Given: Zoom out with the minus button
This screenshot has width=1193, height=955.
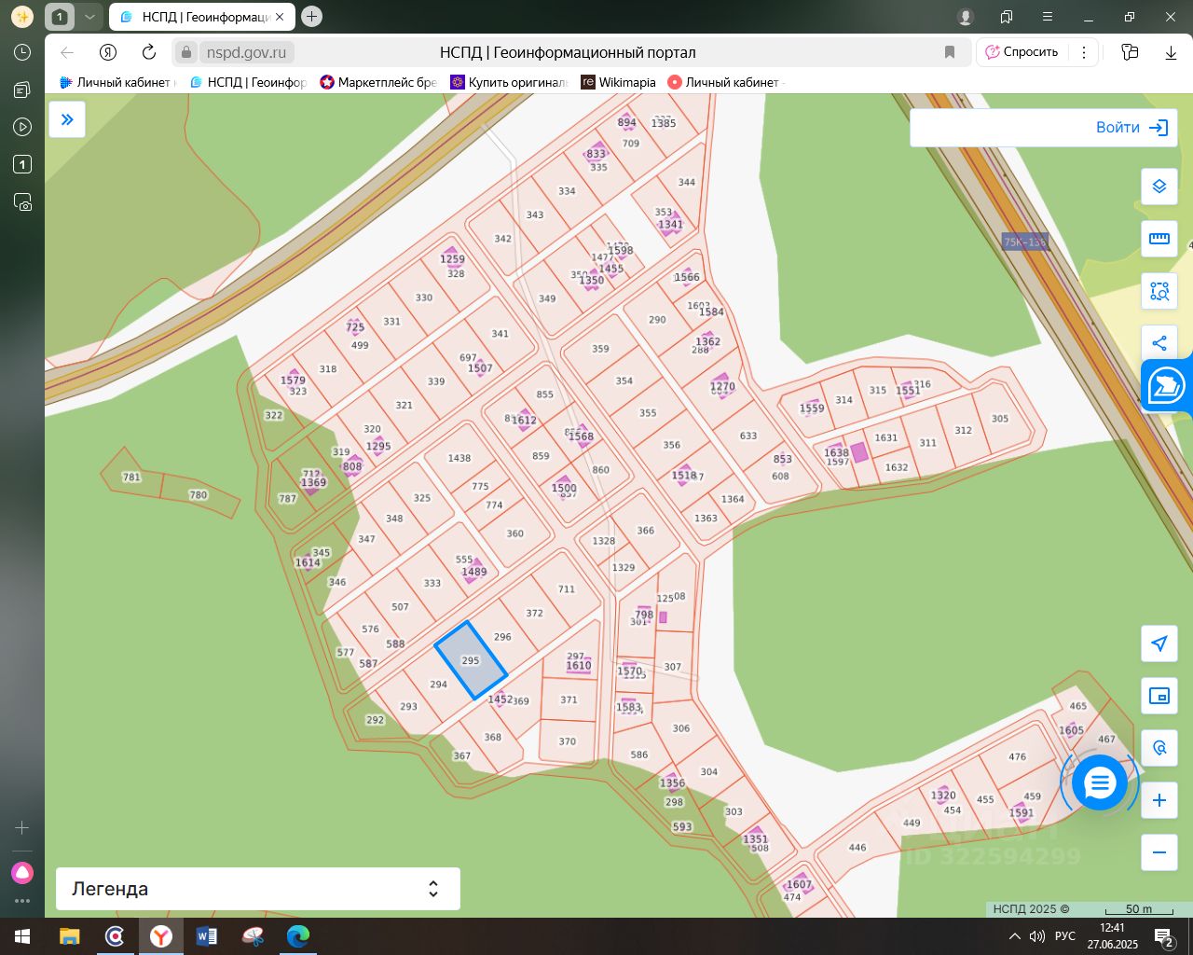Looking at the screenshot, I should pyautogui.click(x=1159, y=851).
